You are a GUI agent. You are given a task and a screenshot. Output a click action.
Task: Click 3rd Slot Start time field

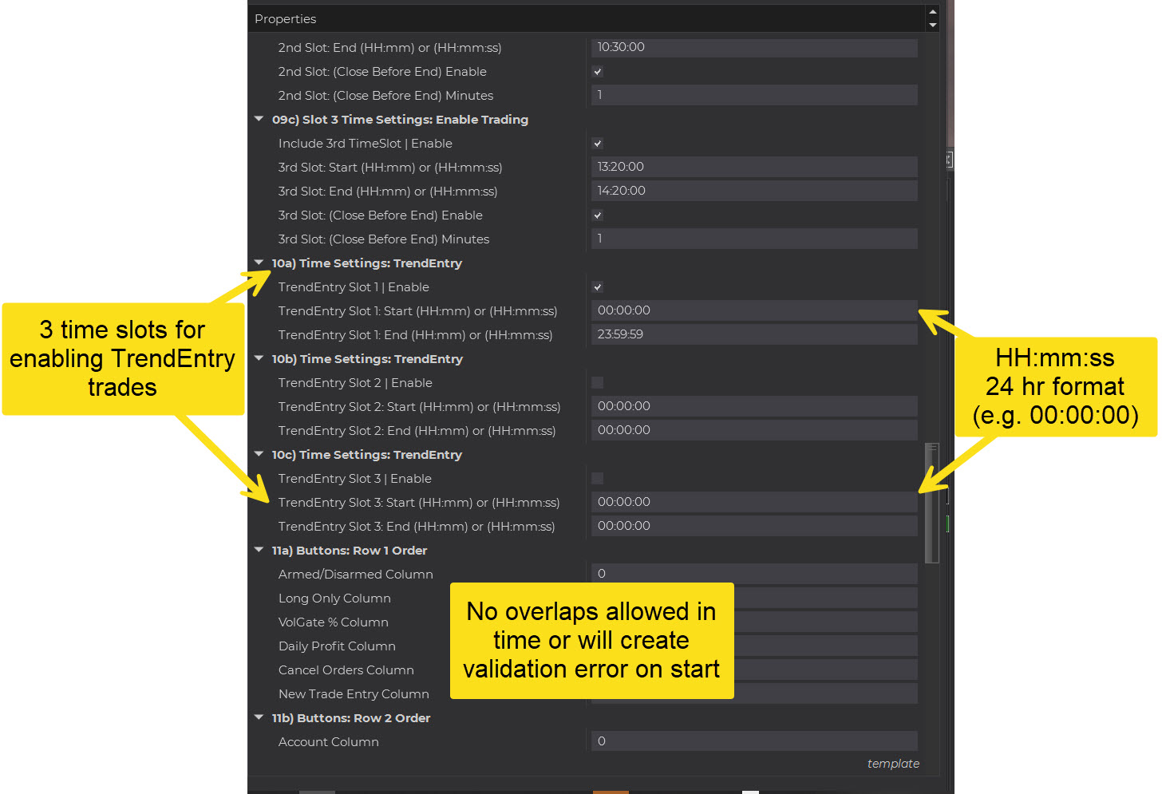753,167
